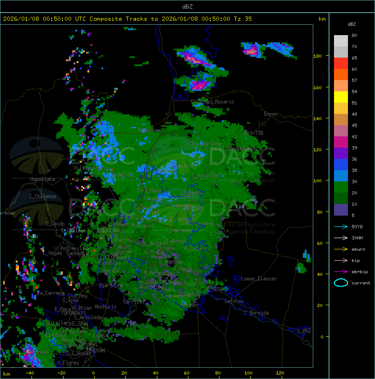Click the -20 km horizontal axis tick label
This screenshot has width=375, height=379.
click(x=61, y=373)
